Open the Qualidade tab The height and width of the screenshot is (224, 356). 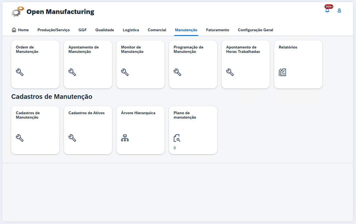pos(105,30)
